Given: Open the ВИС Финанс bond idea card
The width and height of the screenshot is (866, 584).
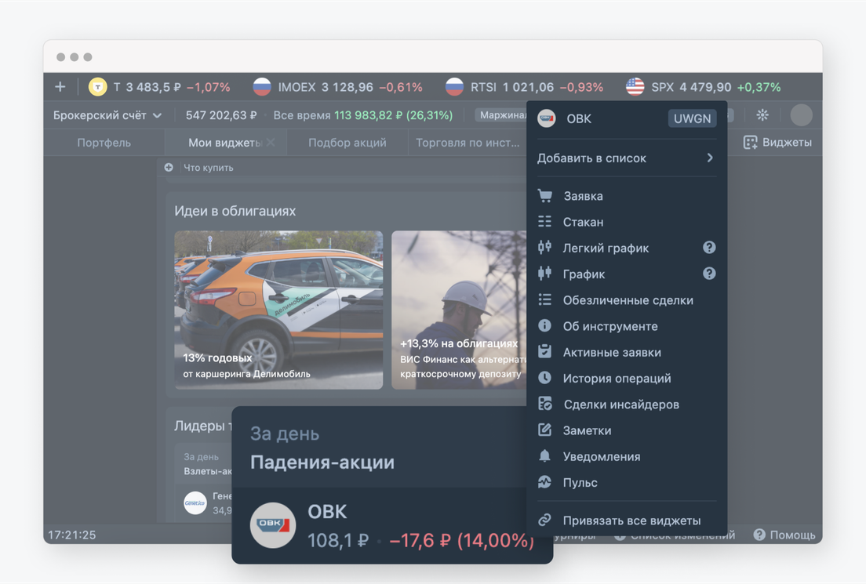Looking at the screenshot, I should [x=459, y=310].
